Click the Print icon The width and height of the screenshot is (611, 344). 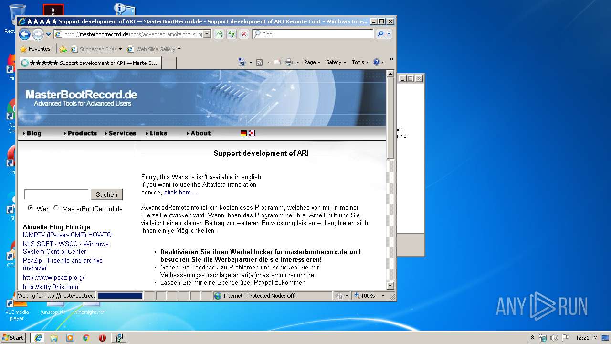pyautogui.click(x=289, y=62)
